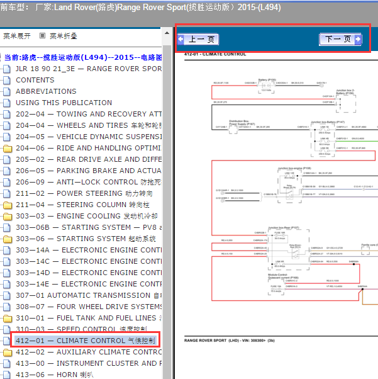
Task: Open 307-01 Automatic Transmission entry
Action: tap(89, 295)
